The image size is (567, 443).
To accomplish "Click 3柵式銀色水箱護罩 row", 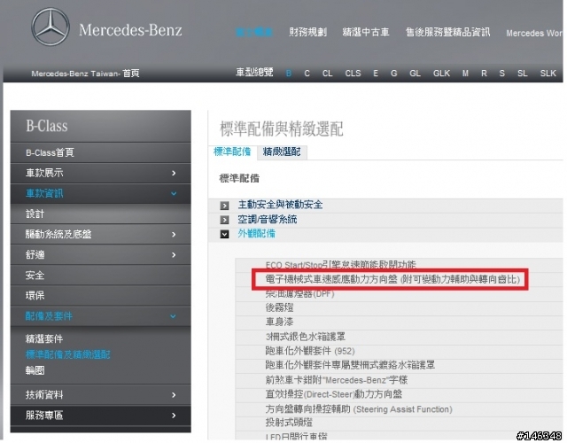I will click(x=399, y=337).
